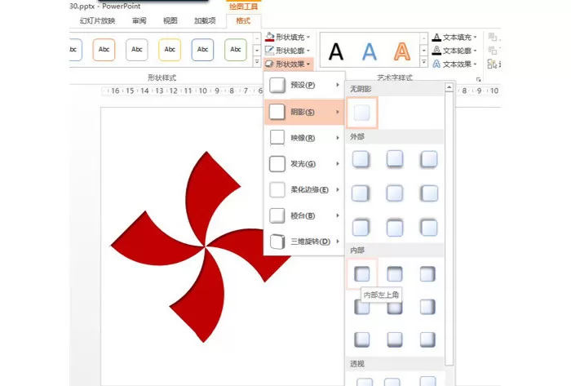Apply middle outer shadow in third row

[x=395, y=228]
